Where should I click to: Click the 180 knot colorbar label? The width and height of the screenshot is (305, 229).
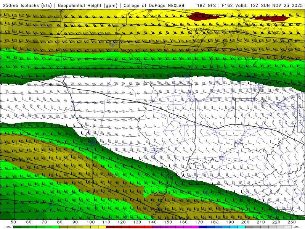215,222
